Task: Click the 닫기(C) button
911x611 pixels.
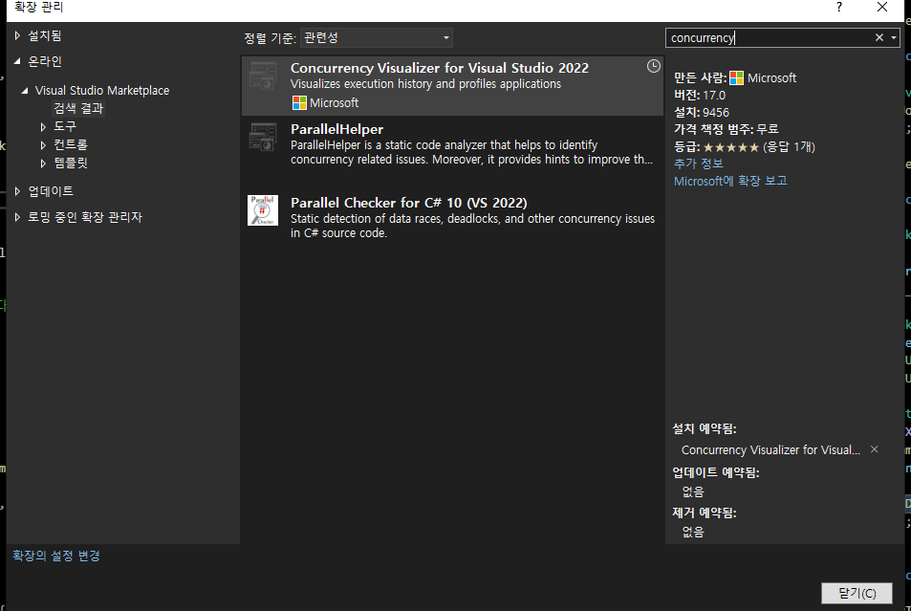Action: (857, 593)
